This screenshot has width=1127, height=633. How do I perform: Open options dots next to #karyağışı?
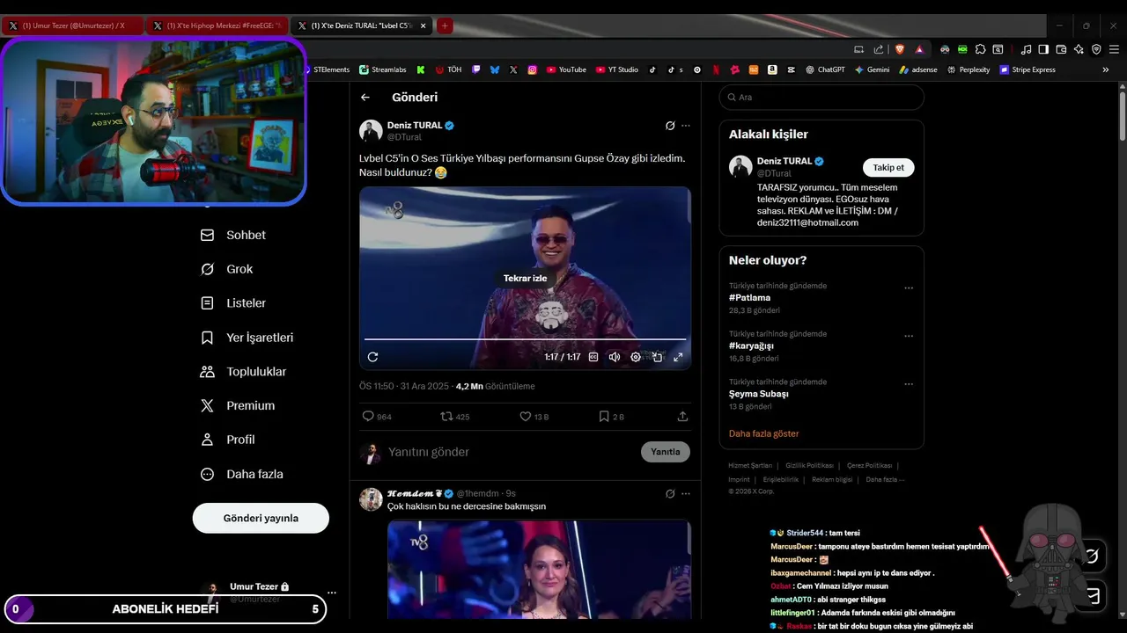tap(909, 336)
